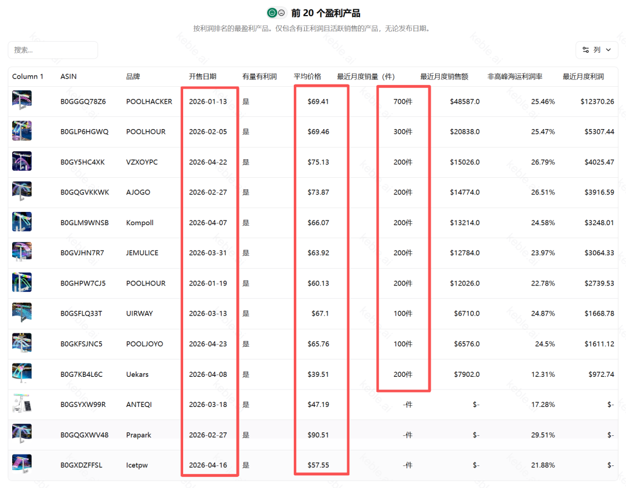Select ASIN B0GSFLQ33T text
The width and height of the screenshot is (626, 488).
82,313
